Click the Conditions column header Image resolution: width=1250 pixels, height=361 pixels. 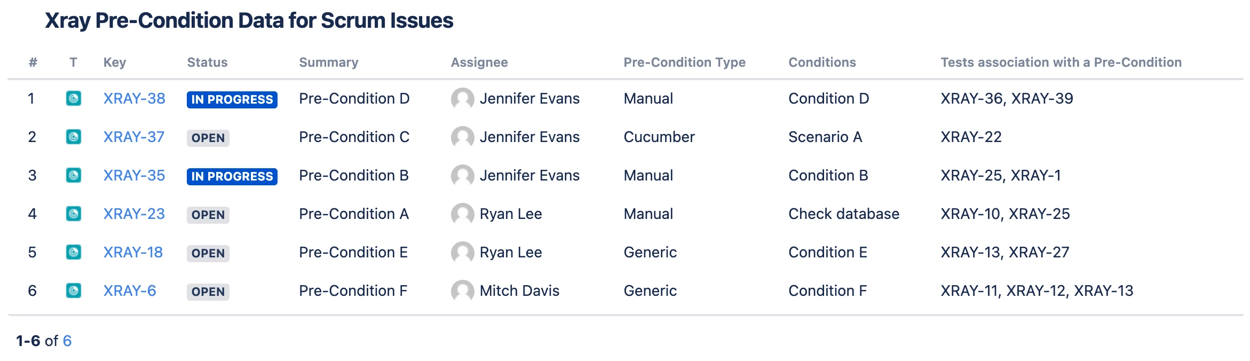822,62
